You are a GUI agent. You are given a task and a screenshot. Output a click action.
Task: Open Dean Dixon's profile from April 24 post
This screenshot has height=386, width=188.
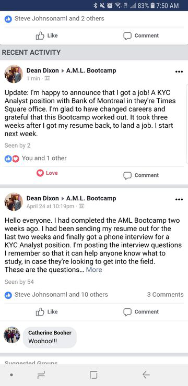tap(43, 198)
